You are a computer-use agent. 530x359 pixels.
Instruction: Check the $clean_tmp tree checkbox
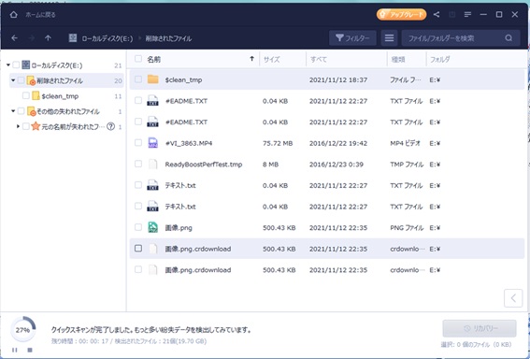tap(25, 95)
